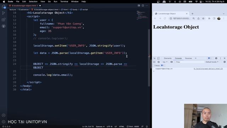Switch to the Elements tab in DevTools
227x128 pixels.
click(x=168, y=58)
